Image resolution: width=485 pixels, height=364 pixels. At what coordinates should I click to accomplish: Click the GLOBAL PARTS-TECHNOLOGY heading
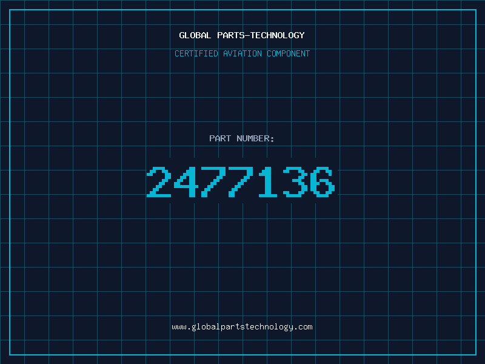242,35
